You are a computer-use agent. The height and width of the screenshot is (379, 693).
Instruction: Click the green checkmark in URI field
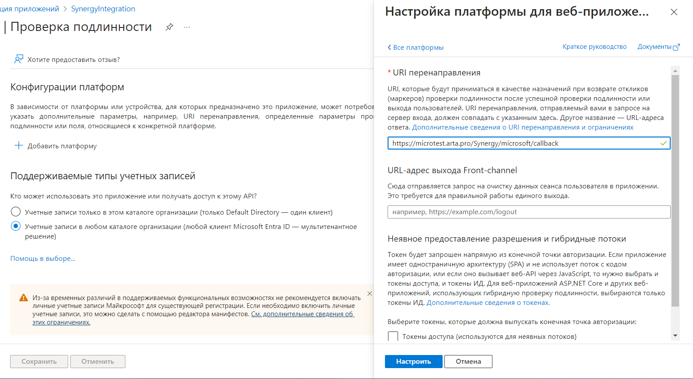click(664, 143)
